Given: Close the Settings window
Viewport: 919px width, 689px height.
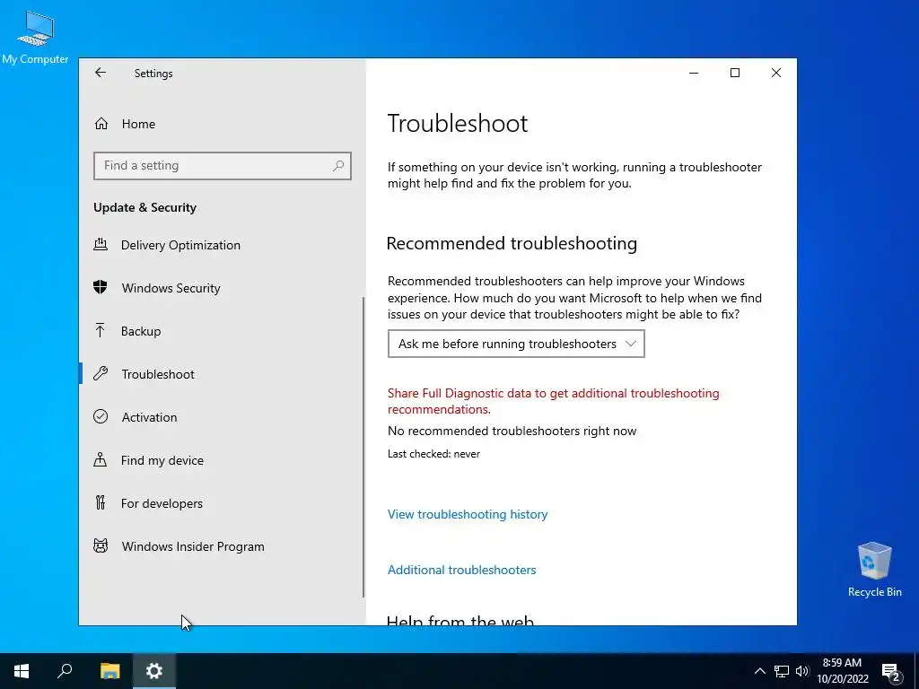Looking at the screenshot, I should tap(776, 73).
